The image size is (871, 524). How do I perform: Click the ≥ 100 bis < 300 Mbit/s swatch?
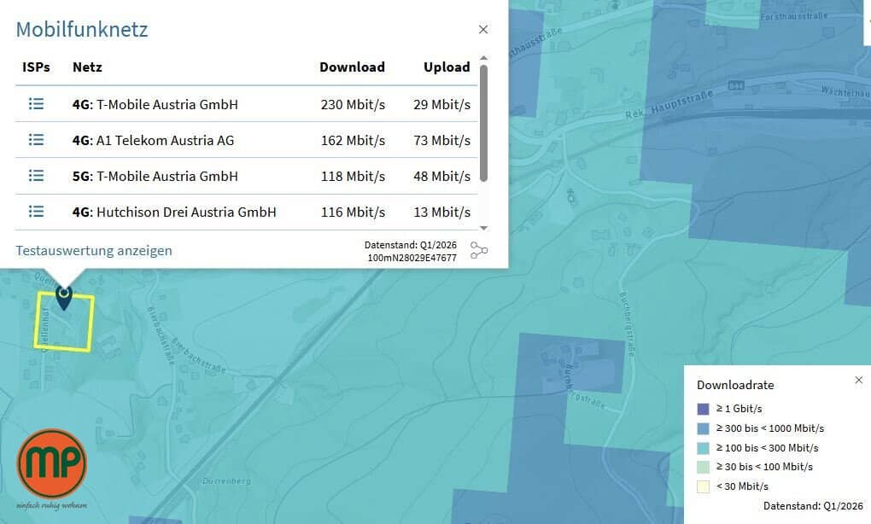(704, 448)
